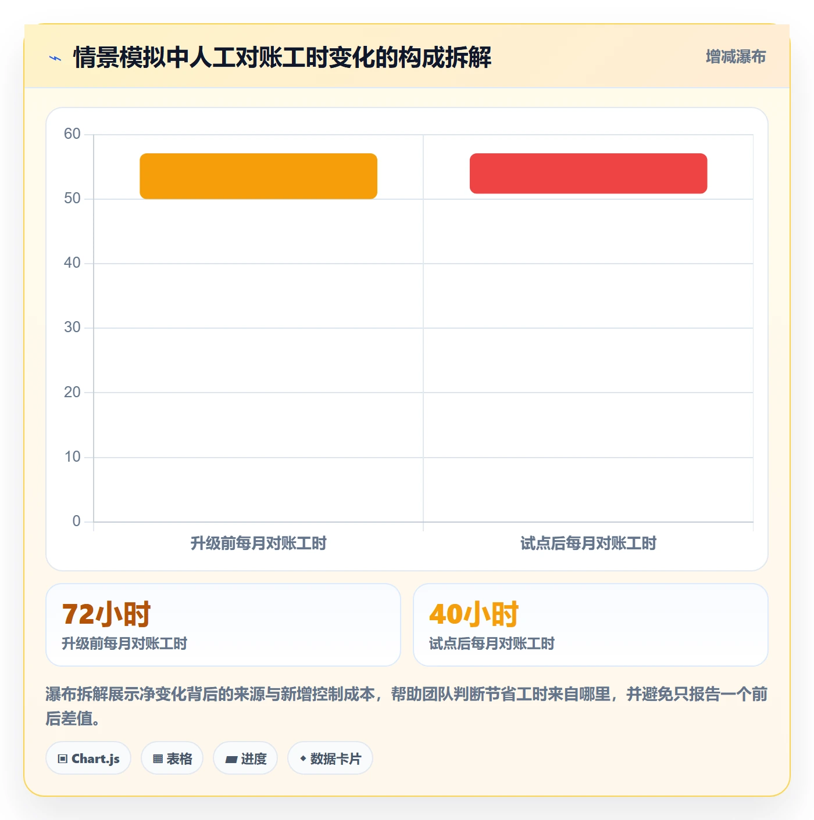Select the 表格 tag chip
Image resolution: width=814 pixels, height=820 pixels.
[172, 758]
